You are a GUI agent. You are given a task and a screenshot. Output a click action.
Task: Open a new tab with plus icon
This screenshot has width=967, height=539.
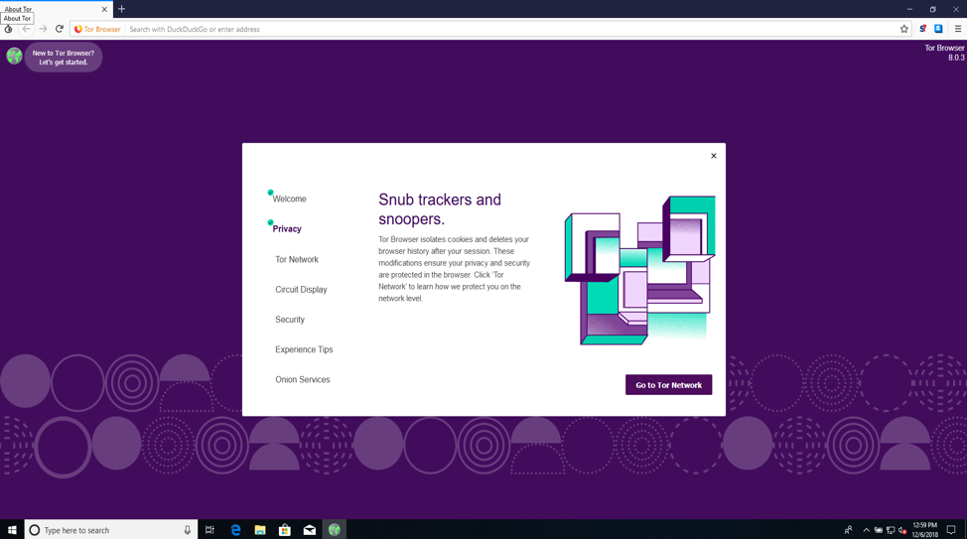121,9
